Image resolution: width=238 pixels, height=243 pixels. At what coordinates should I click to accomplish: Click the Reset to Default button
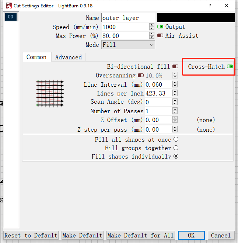pyautogui.click(x=31, y=235)
